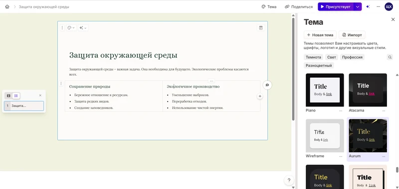Click bullet Использование чистой энергии
399x189 pixels.
[x=198, y=107]
